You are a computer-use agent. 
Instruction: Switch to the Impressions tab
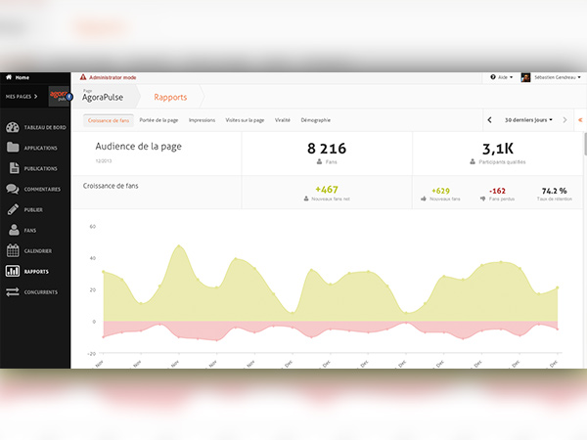[x=202, y=120]
